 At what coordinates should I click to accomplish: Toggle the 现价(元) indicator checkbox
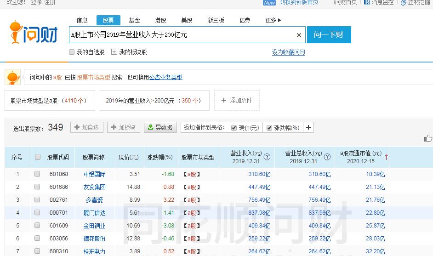[234, 128]
